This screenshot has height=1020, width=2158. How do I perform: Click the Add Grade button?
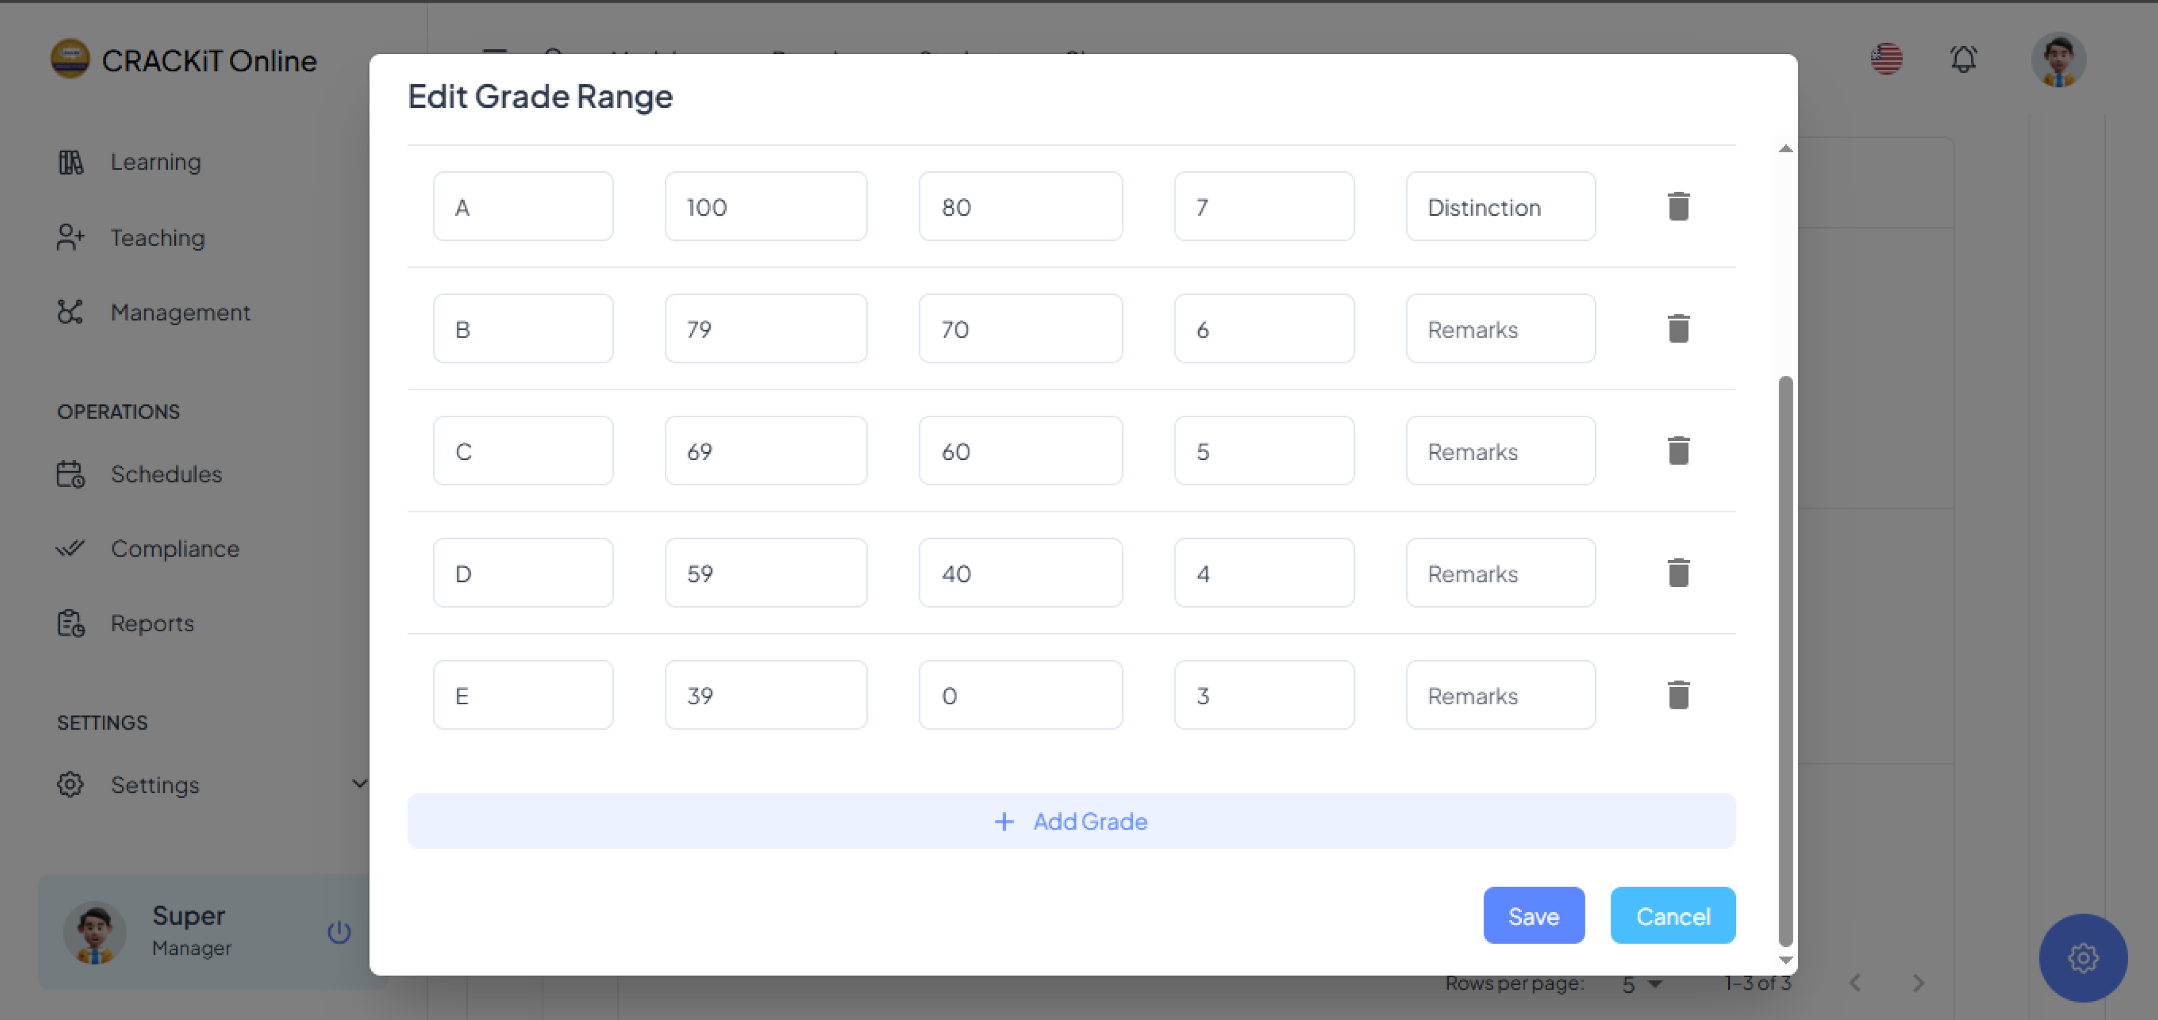pyautogui.click(x=1071, y=821)
